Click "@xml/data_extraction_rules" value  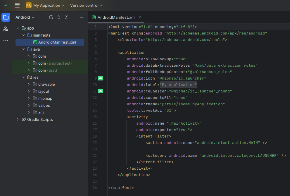pos(225,66)
